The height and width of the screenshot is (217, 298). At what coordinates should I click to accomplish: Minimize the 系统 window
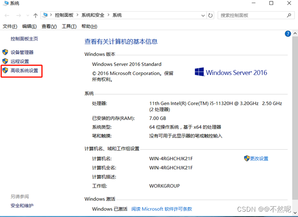click(254, 3)
